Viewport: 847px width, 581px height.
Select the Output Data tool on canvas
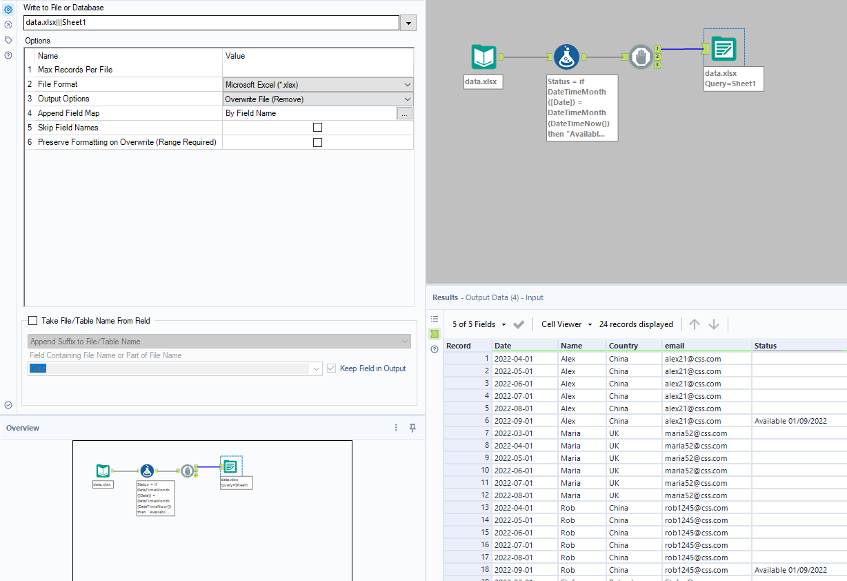[x=724, y=49]
